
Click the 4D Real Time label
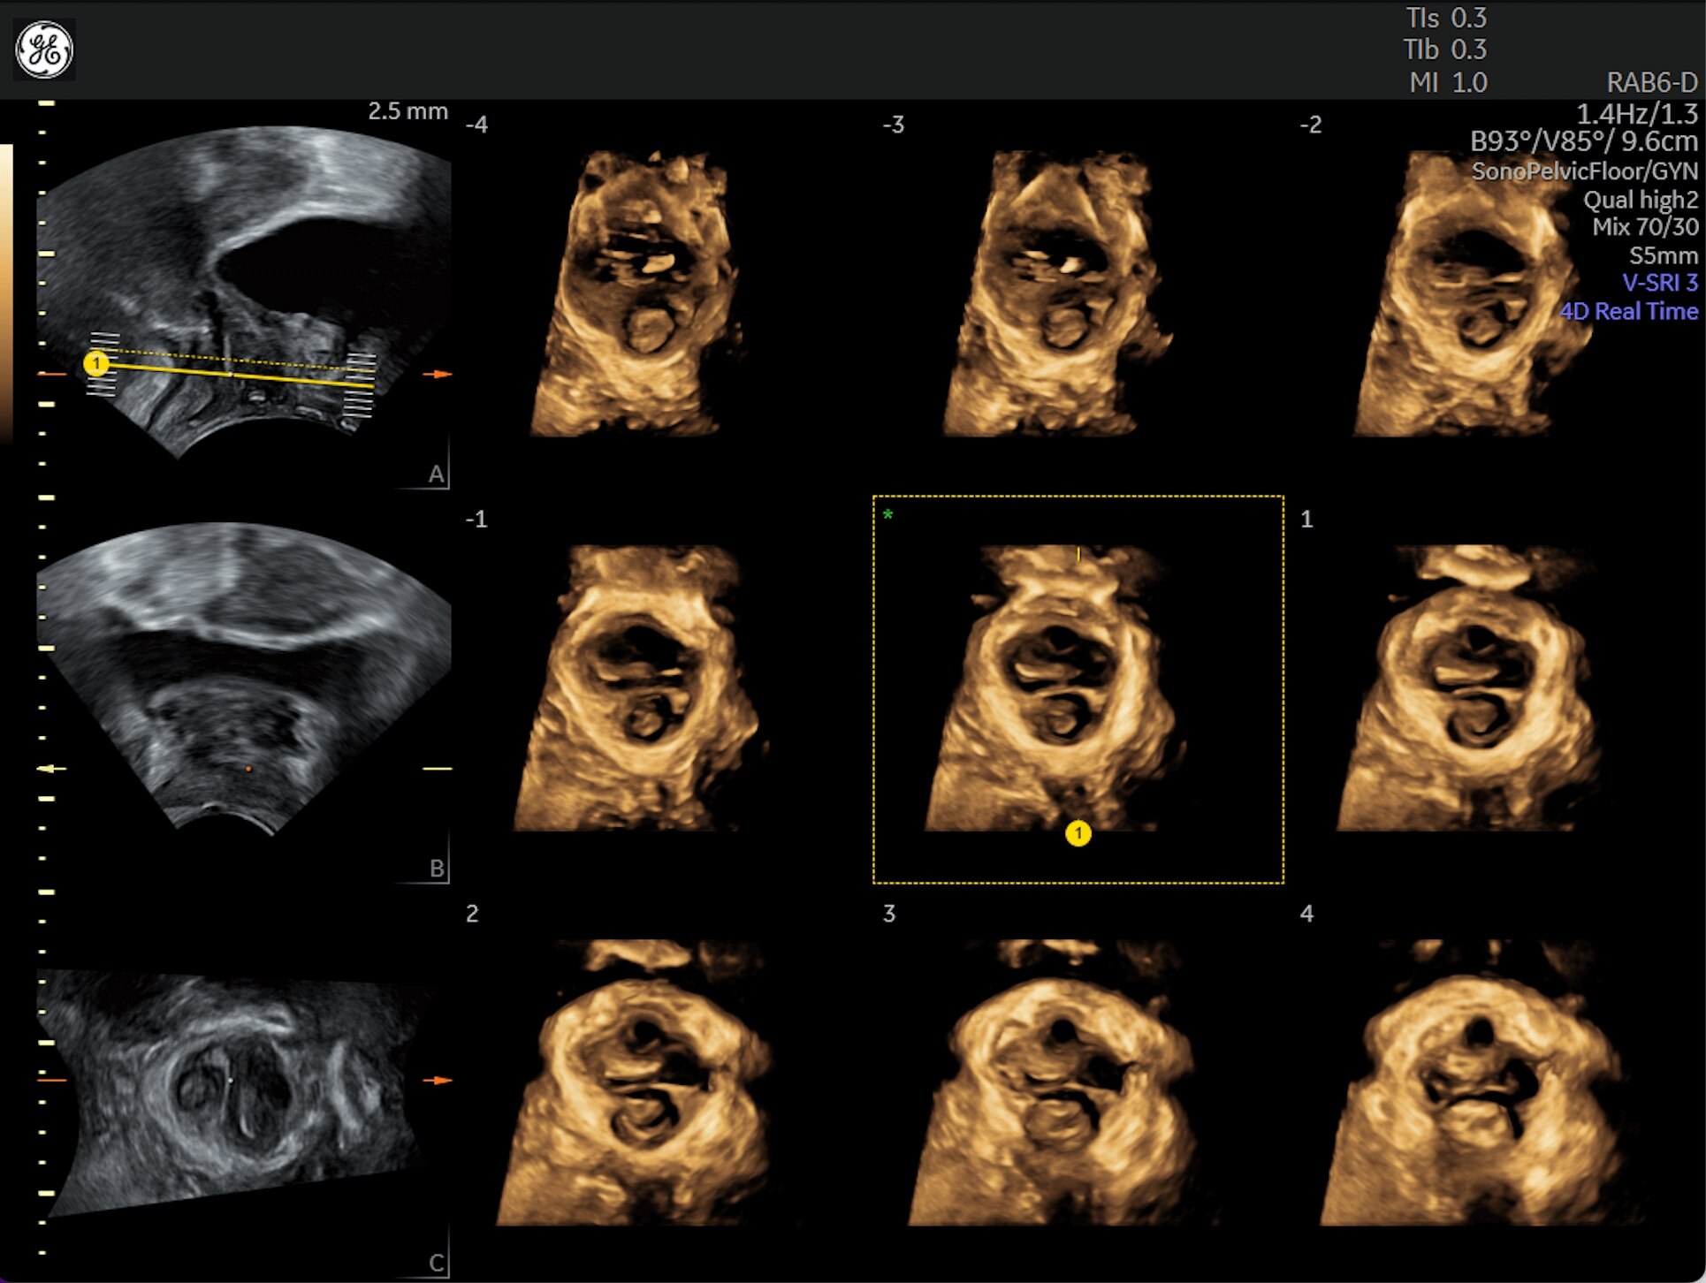pyautogui.click(x=1628, y=311)
